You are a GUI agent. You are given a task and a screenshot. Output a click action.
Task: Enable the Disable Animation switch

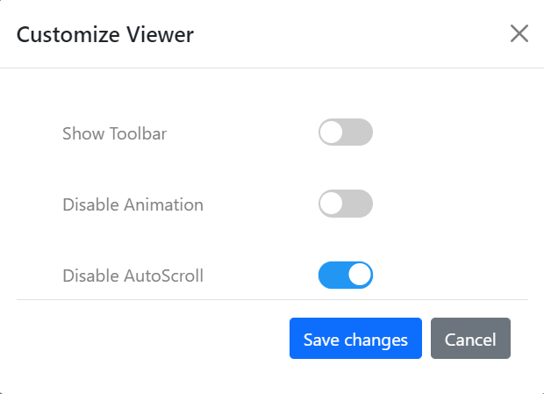click(346, 204)
